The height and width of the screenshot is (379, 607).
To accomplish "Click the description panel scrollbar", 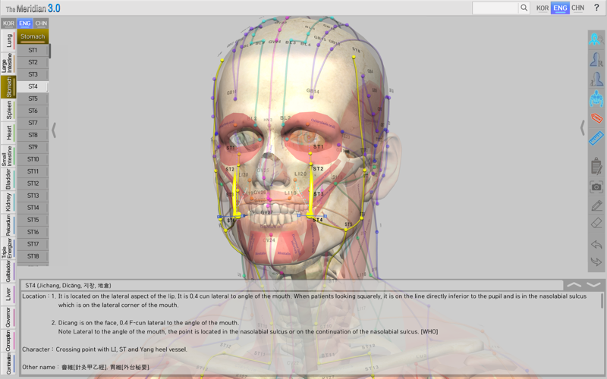I will [x=602, y=301].
